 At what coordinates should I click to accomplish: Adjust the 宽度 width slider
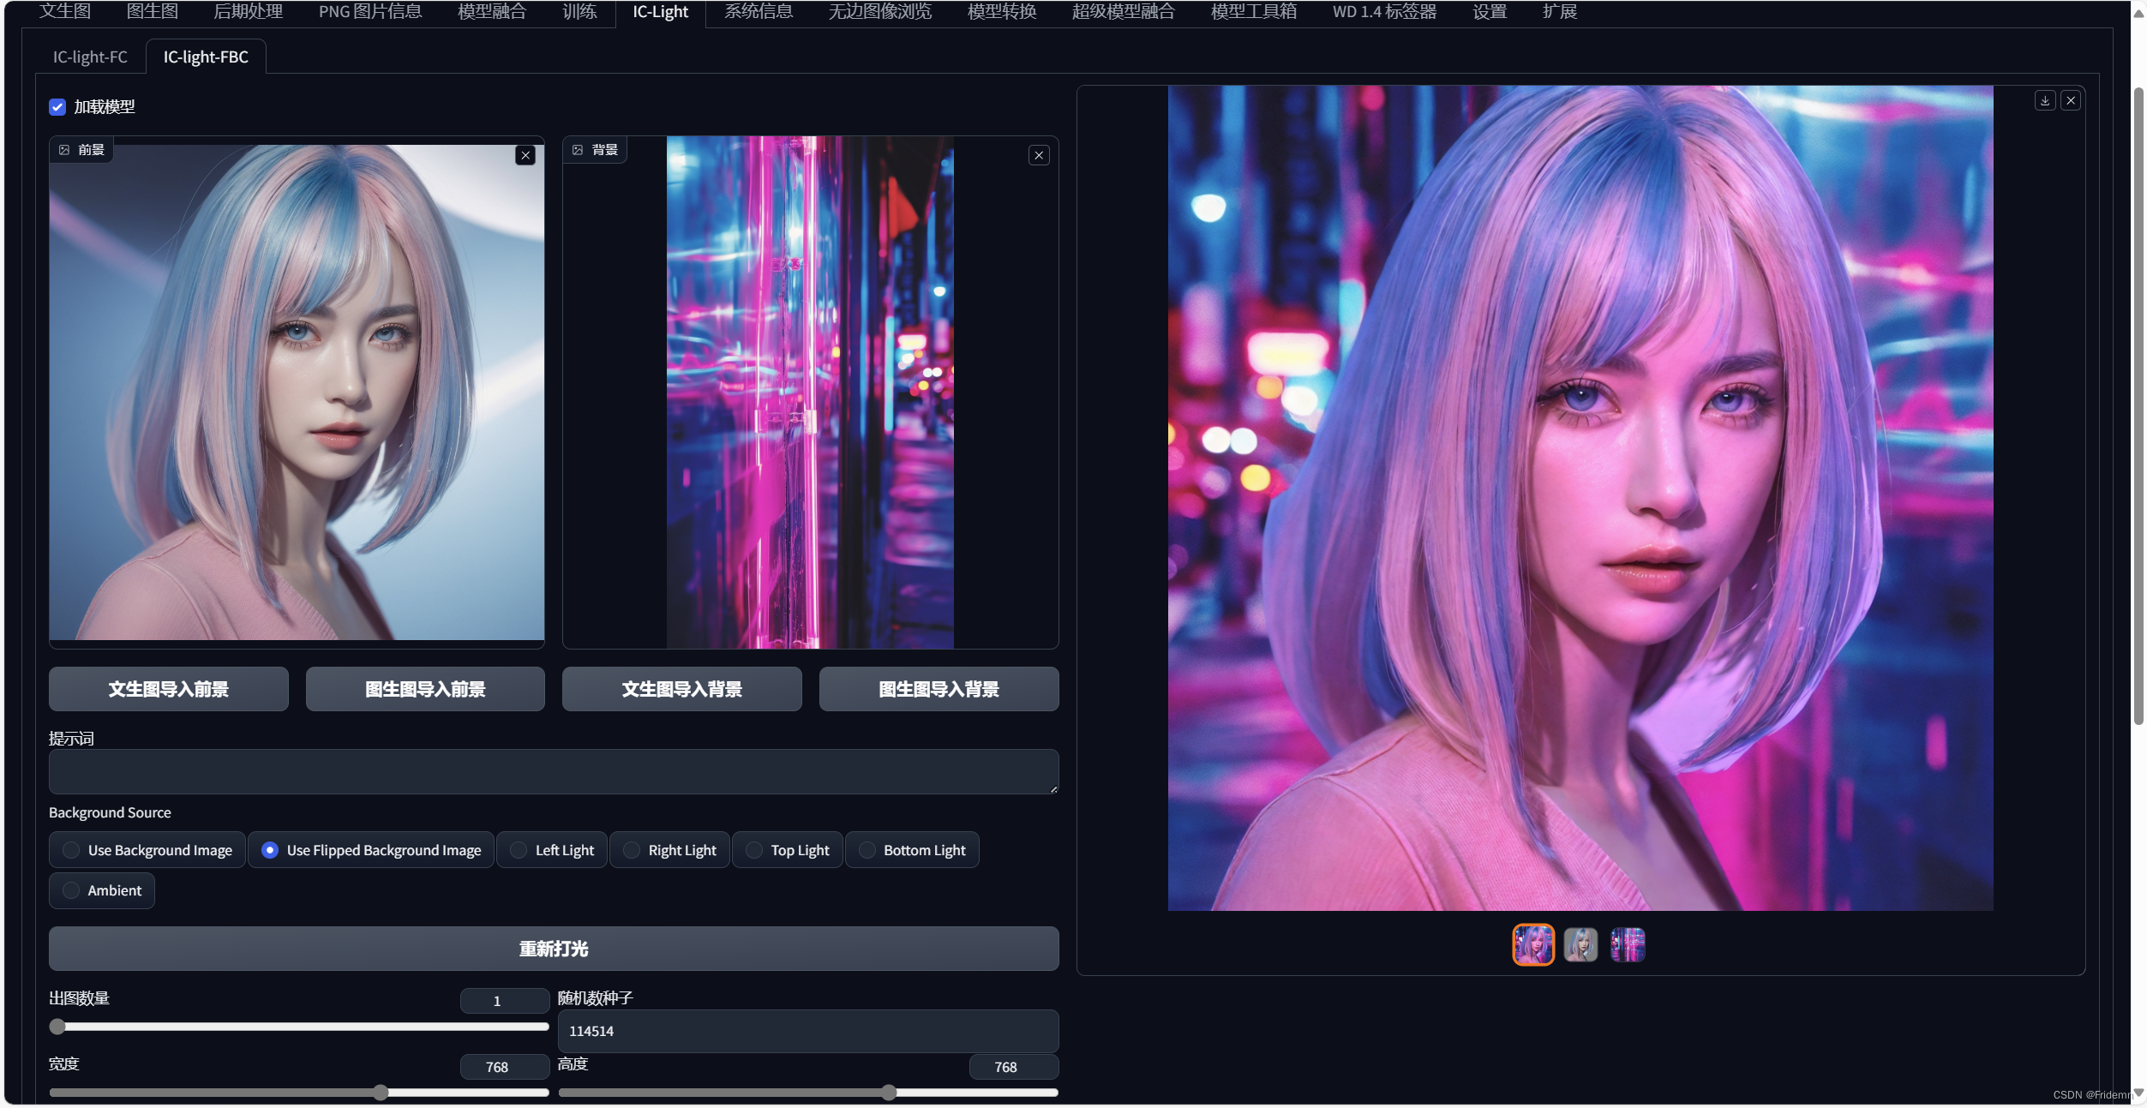[x=379, y=1093]
